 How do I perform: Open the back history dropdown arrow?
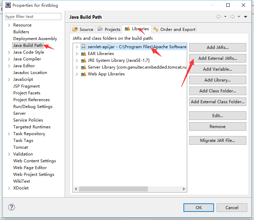click(225, 17)
